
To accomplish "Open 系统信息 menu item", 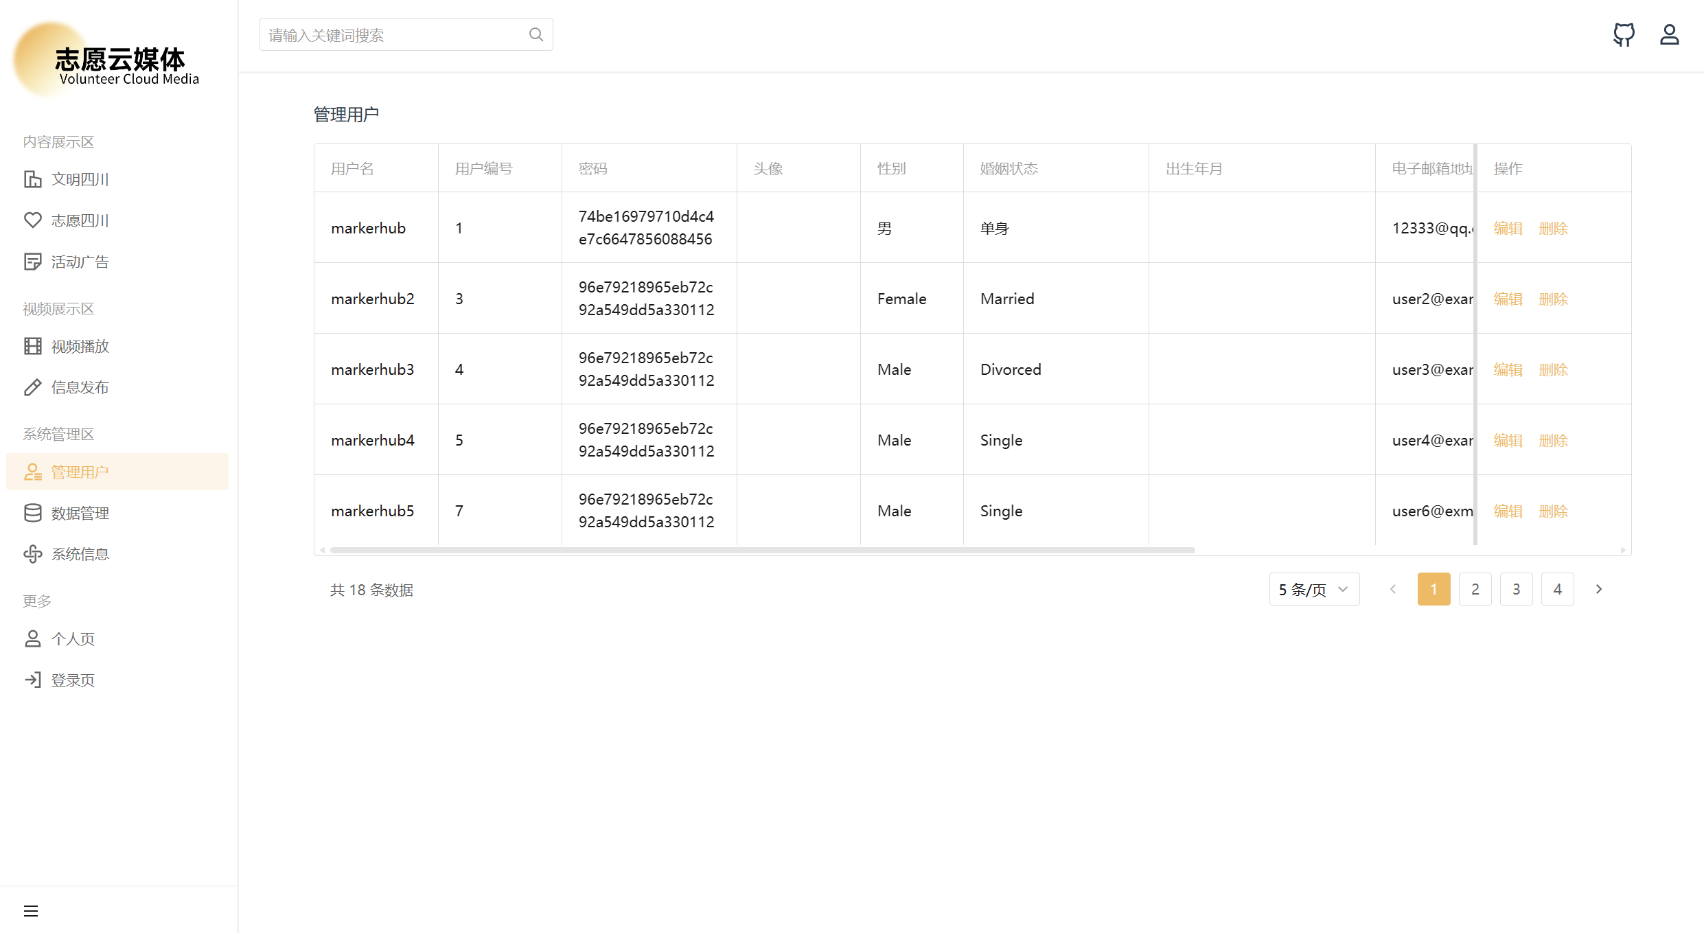I will pyautogui.click(x=80, y=554).
